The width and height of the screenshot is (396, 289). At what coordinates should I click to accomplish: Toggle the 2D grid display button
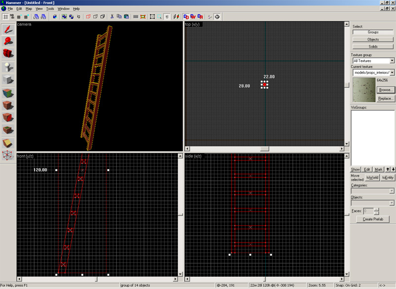pyautogui.click(x=5, y=16)
